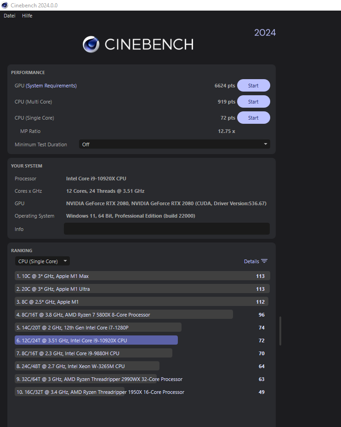
Task: Open the Datei menu
Action: pyautogui.click(x=10, y=16)
